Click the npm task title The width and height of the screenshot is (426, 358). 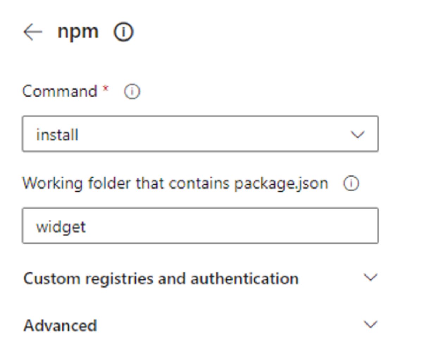click(78, 32)
